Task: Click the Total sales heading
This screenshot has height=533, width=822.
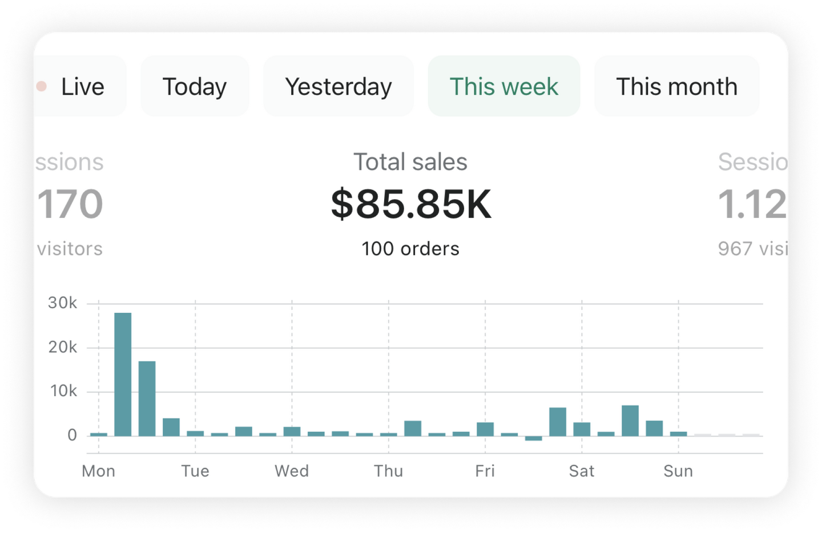Action: (410, 162)
